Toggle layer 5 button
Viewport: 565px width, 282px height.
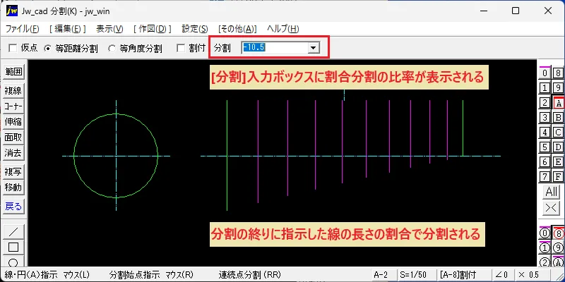(x=545, y=147)
